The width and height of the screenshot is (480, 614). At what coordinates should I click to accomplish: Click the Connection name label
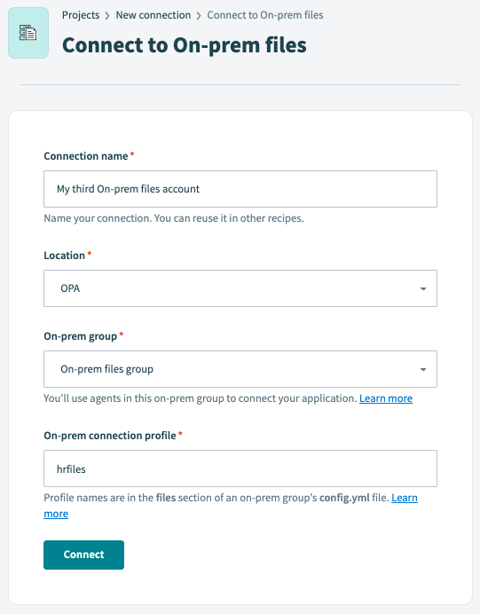tap(86, 156)
